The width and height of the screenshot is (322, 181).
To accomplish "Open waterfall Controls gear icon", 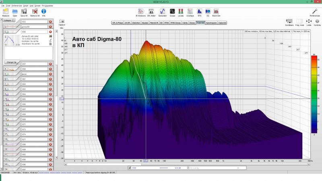I will tap(317, 23).
